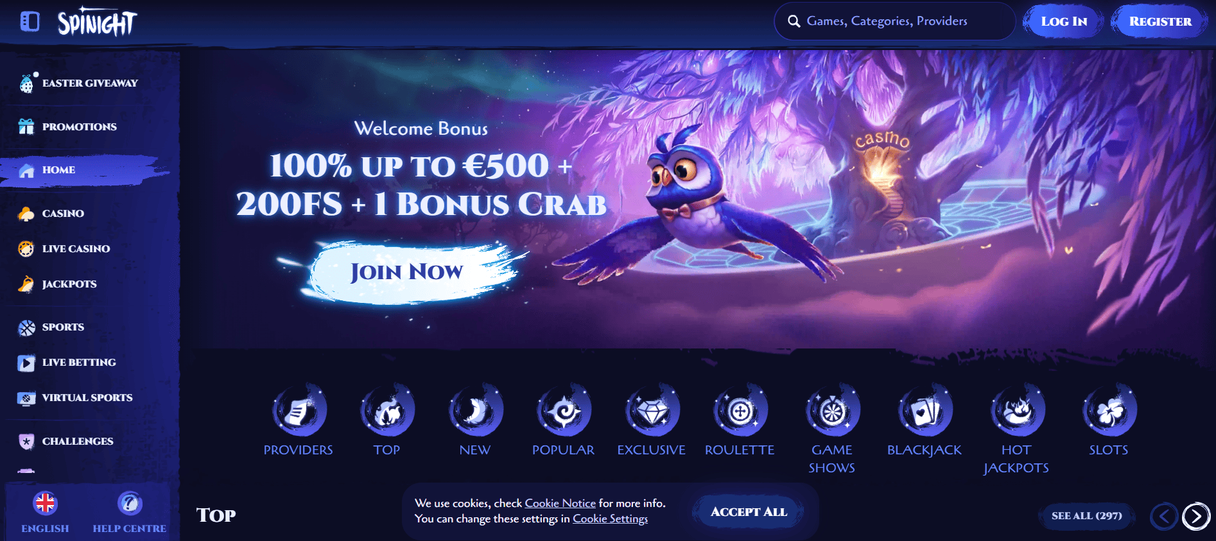Collapse the sidebar with the panel icon
The width and height of the screenshot is (1216, 541).
point(30,22)
